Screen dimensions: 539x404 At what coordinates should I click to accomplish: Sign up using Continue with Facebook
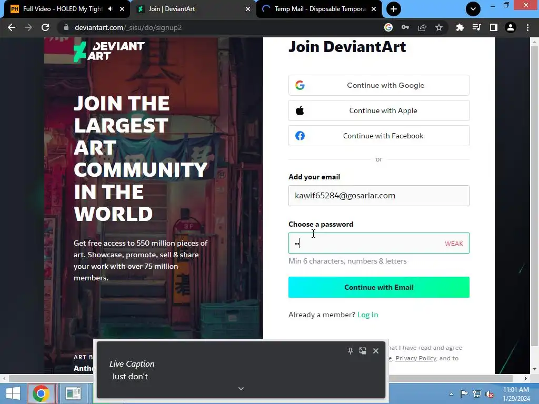pyautogui.click(x=379, y=136)
